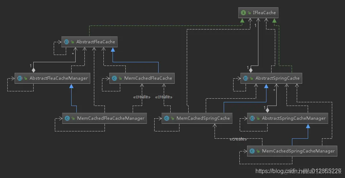Click the abstract class icon of AbstractFleaCache

(67, 41)
